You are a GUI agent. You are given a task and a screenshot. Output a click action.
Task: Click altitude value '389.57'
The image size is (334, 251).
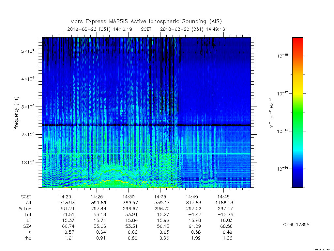[x=130, y=203]
